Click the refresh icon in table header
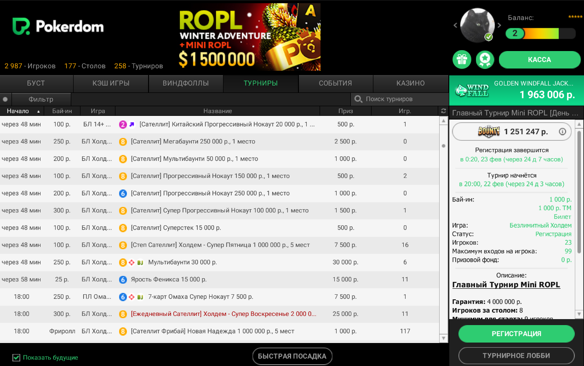Image resolution: width=584 pixels, height=366 pixels. (x=443, y=111)
